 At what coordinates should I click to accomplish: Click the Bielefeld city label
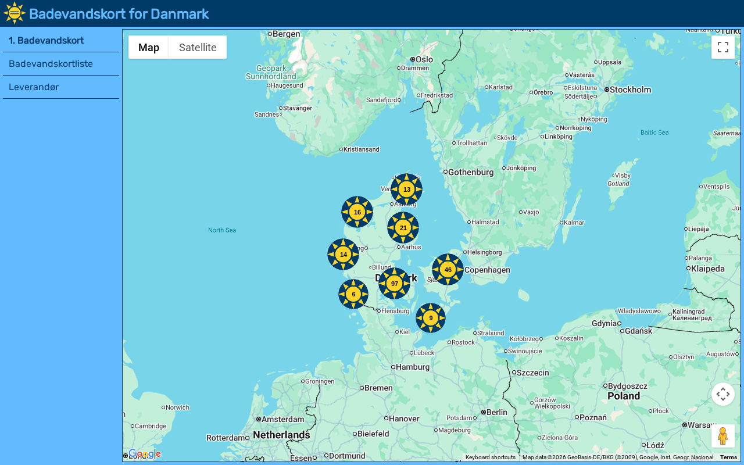(373, 434)
